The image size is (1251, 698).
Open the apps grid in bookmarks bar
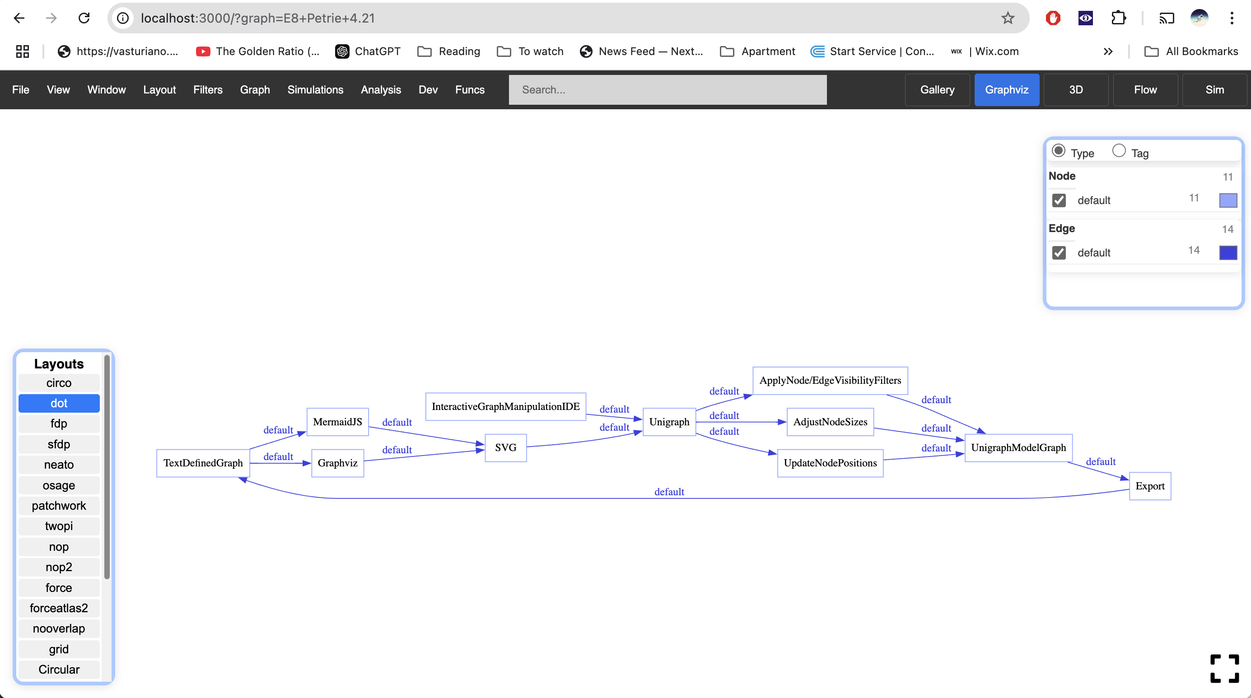tap(22, 51)
